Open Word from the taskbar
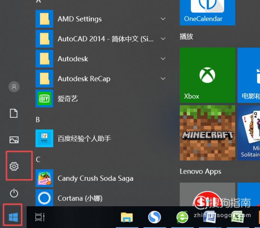260x228 pixels. (210, 217)
